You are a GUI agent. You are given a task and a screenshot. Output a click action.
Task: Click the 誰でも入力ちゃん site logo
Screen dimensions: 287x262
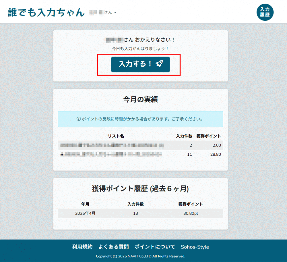46,13
